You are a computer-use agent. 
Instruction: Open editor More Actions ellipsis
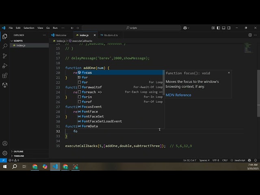pos(256,35)
